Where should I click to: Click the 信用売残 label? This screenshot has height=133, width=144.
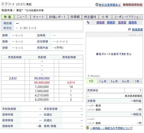click(x=8, y=115)
